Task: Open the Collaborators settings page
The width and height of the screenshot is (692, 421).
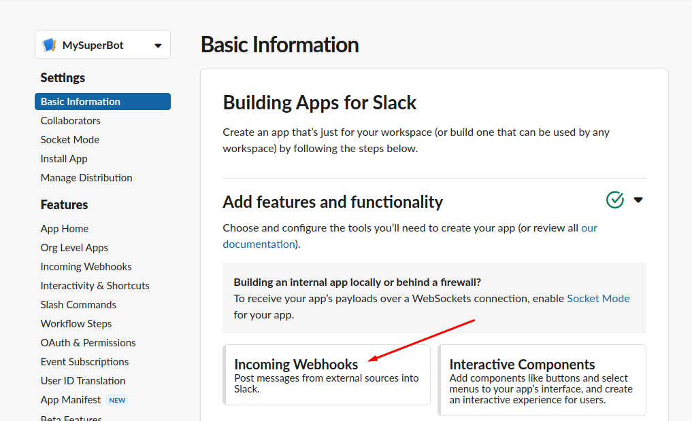Action: (x=71, y=121)
